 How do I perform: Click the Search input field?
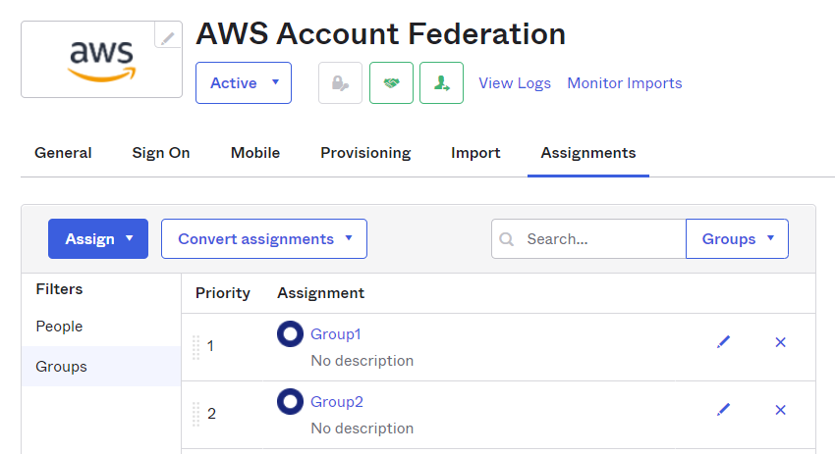tap(599, 239)
